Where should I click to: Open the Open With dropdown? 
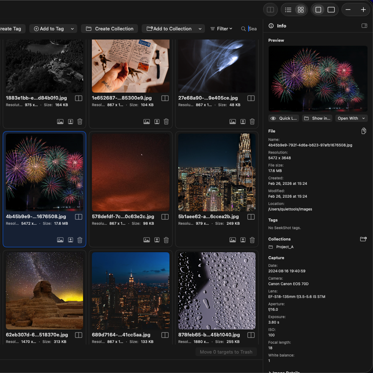[x=351, y=118]
